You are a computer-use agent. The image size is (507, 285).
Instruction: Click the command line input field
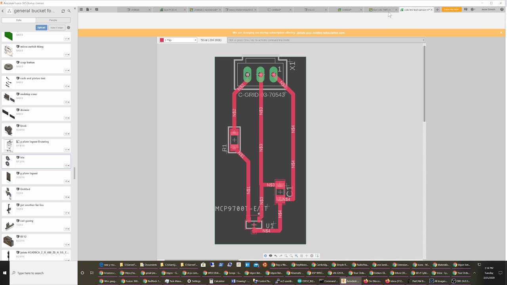(x=326, y=40)
